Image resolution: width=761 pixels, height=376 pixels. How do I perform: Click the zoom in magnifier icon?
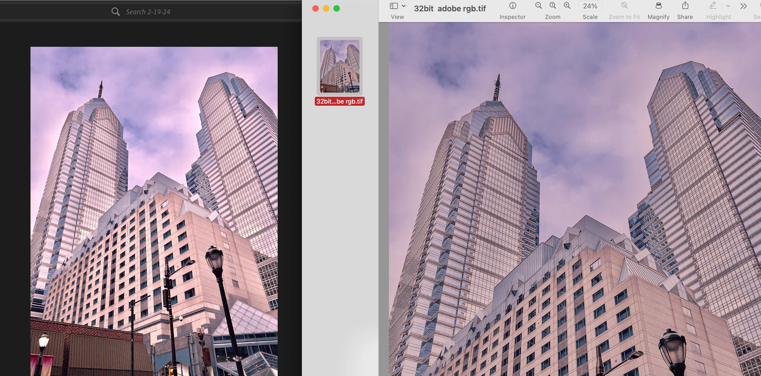point(567,6)
